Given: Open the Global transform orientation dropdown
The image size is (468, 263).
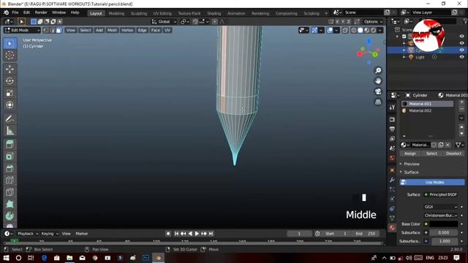Looking at the screenshot, I should (164, 21).
